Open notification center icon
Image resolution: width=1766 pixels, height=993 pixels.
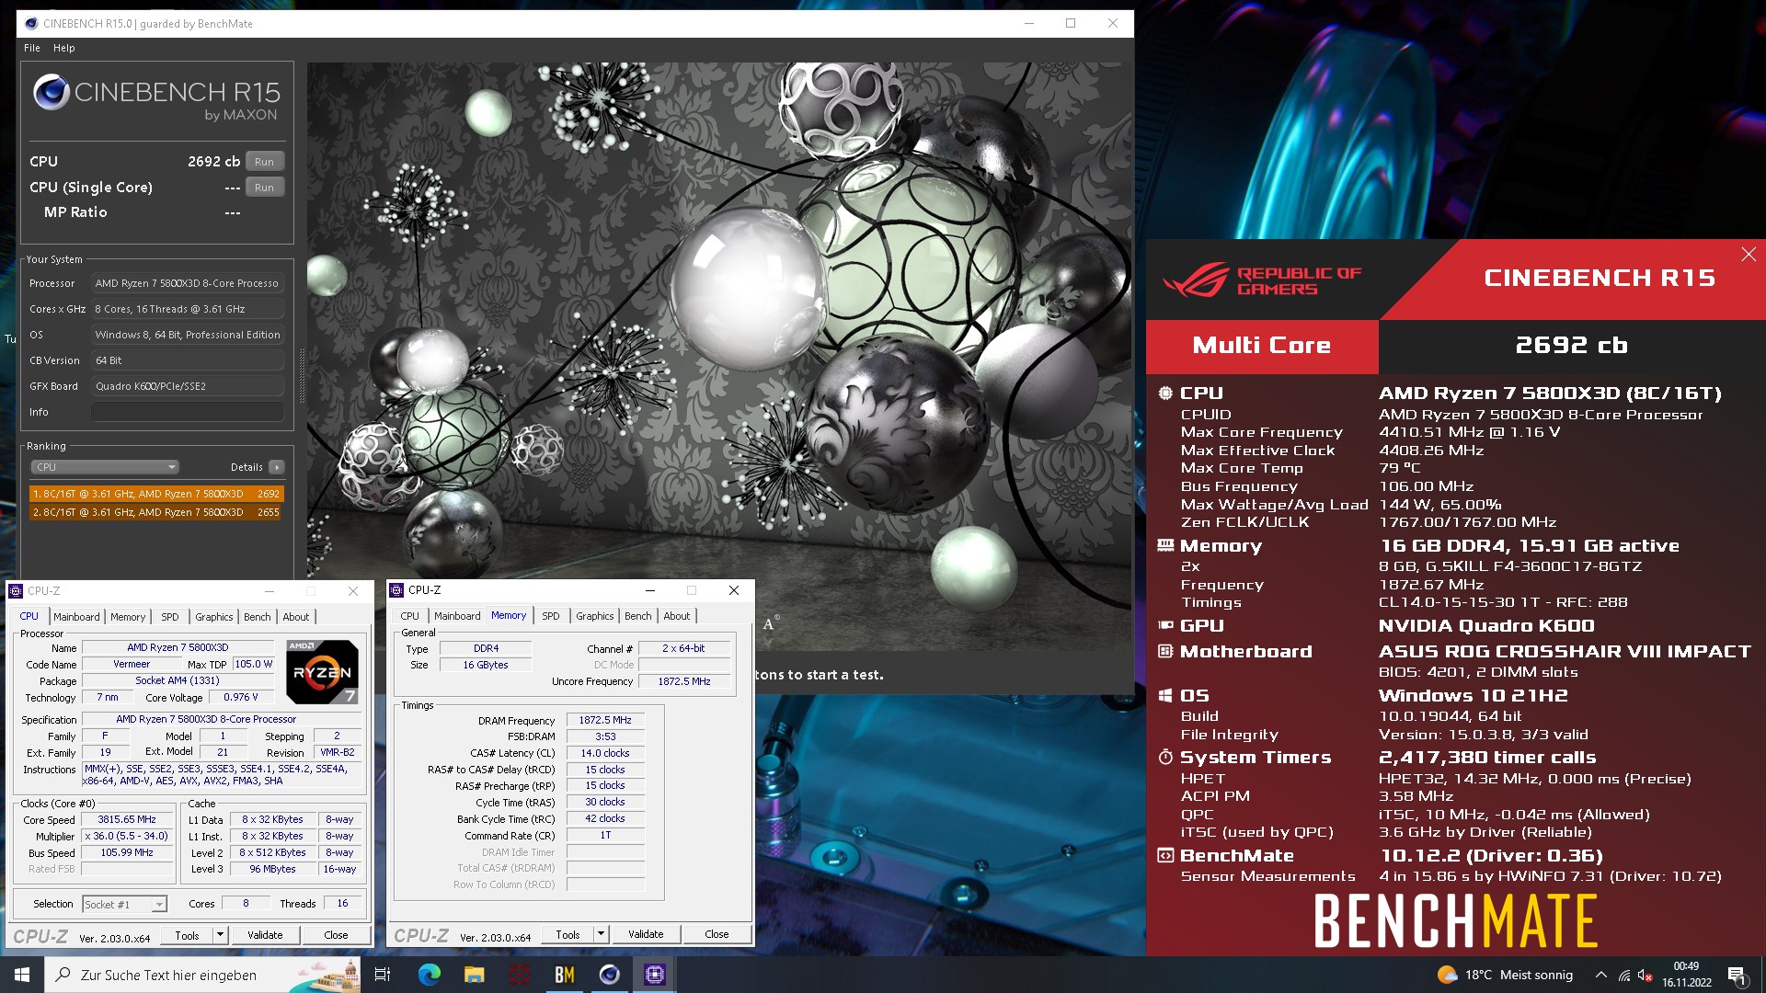1737,975
